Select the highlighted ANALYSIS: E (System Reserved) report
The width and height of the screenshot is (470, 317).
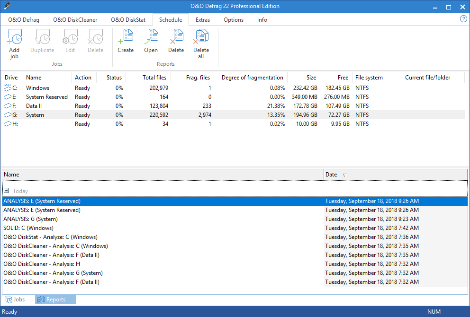pyautogui.click(x=235, y=201)
